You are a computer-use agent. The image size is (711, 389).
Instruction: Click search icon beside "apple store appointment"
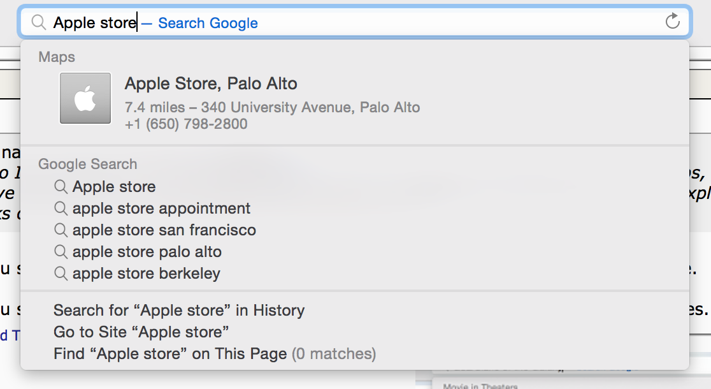pyautogui.click(x=61, y=209)
